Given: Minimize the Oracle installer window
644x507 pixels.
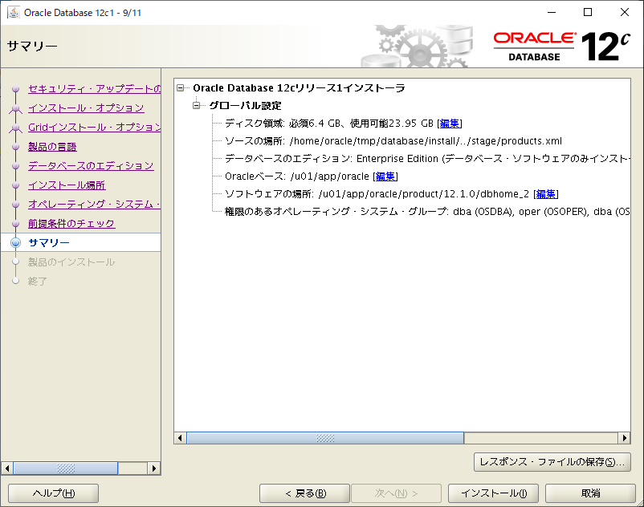Looking at the screenshot, I should 552,12.
